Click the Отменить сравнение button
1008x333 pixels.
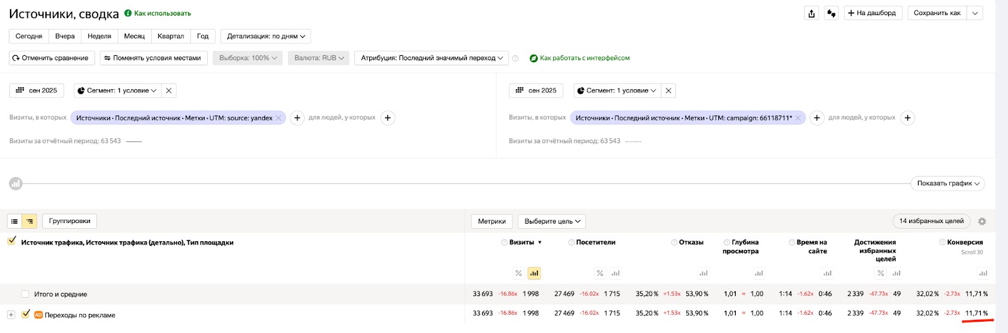tap(52, 58)
